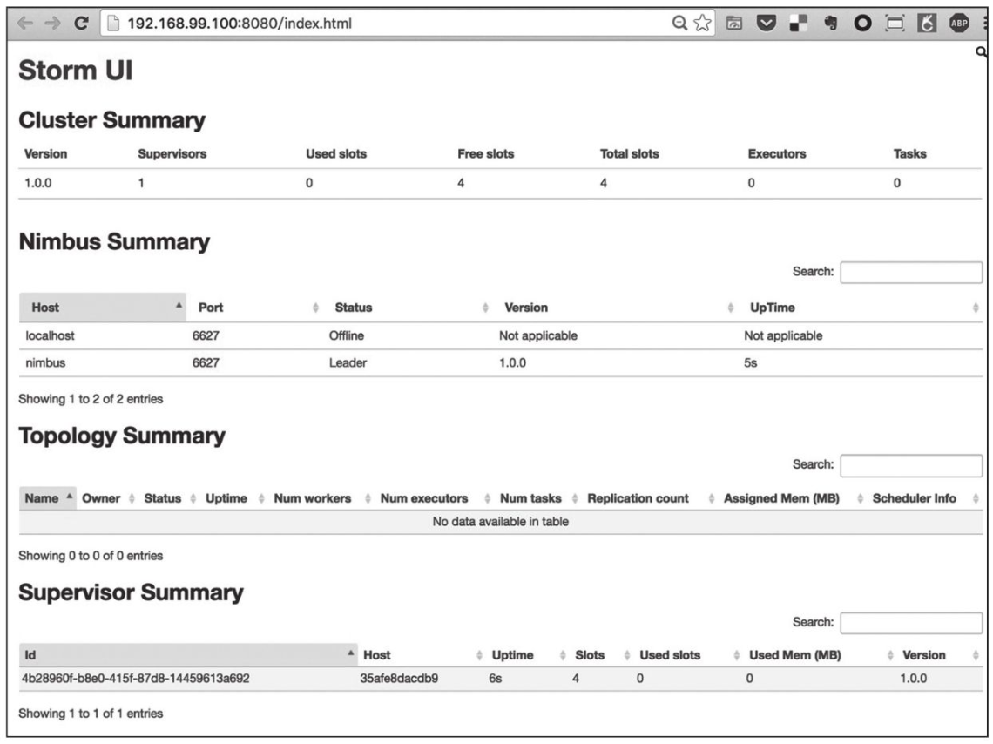Sort Topology table by Owner column
Viewport: 993px width, 744px height.
pyautogui.click(x=107, y=498)
